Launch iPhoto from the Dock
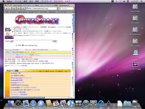Screen dimensions: 145x109 pyautogui.click(x=63, y=103)
